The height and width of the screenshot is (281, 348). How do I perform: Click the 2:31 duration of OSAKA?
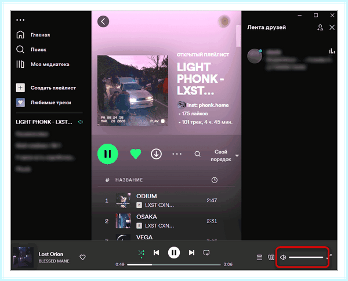[x=212, y=221]
